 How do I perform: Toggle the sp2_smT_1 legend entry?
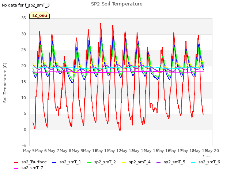pyautogui.click(x=67, y=162)
